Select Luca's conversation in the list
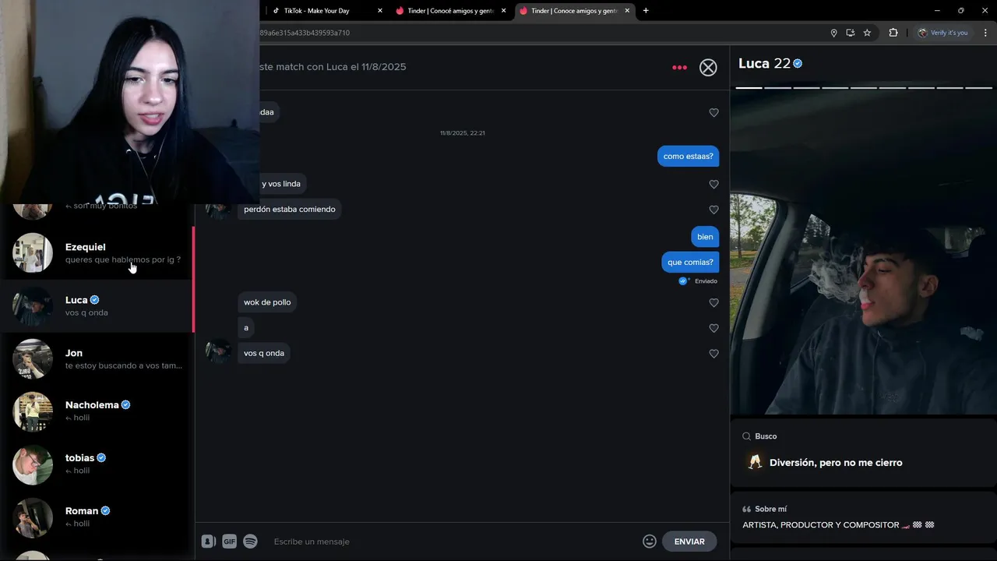The height and width of the screenshot is (561, 997). pyautogui.click(x=97, y=306)
